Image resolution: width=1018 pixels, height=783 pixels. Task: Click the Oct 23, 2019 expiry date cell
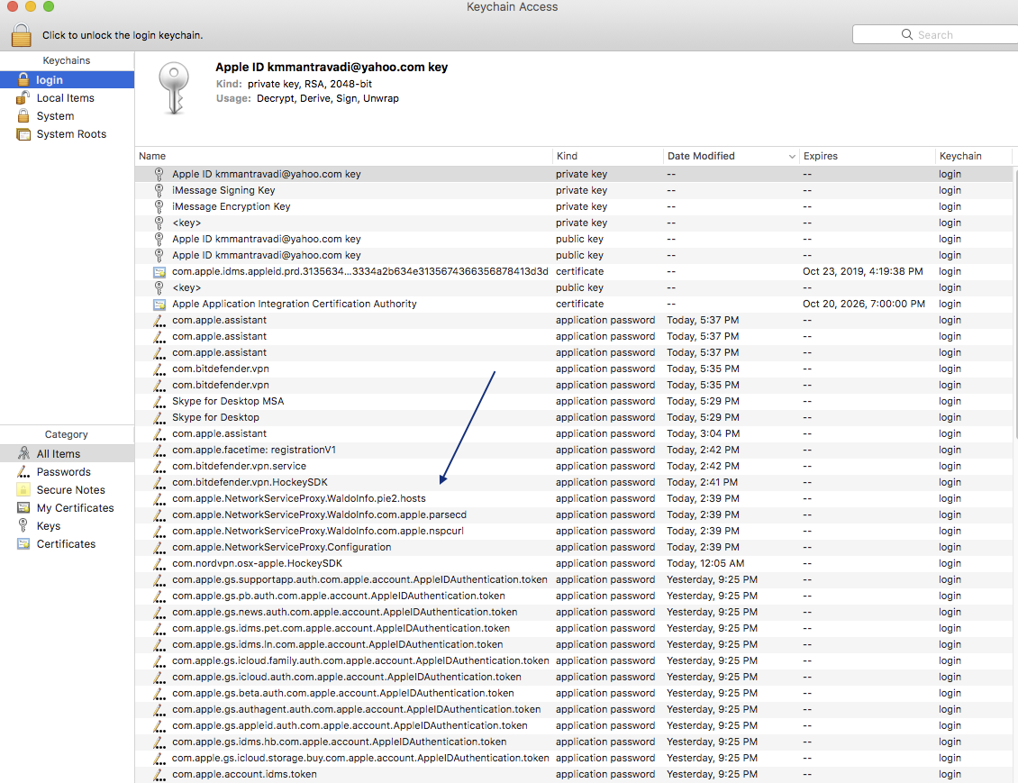(862, 271)
